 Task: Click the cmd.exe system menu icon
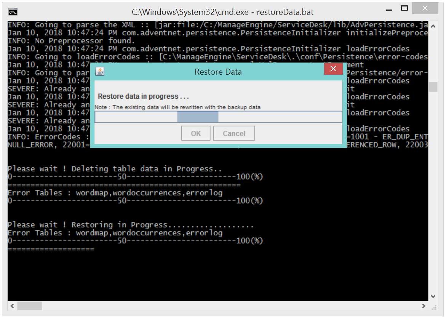[x=13, y=12]
